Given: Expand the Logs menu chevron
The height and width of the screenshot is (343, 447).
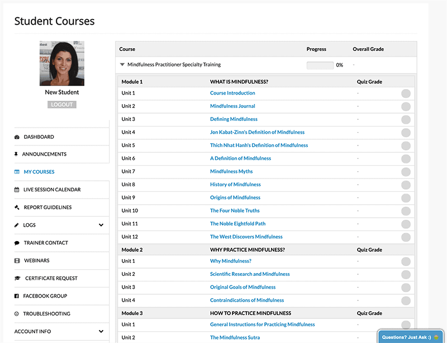Looking at the screenshot, I should [x=101, y=225].
